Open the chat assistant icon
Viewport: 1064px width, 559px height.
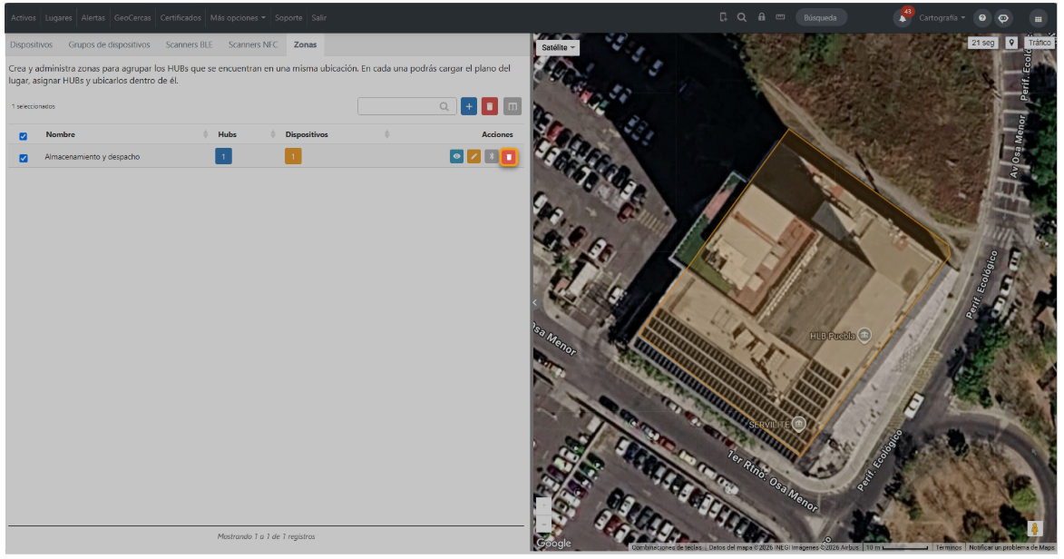[x=1003, y=18]
